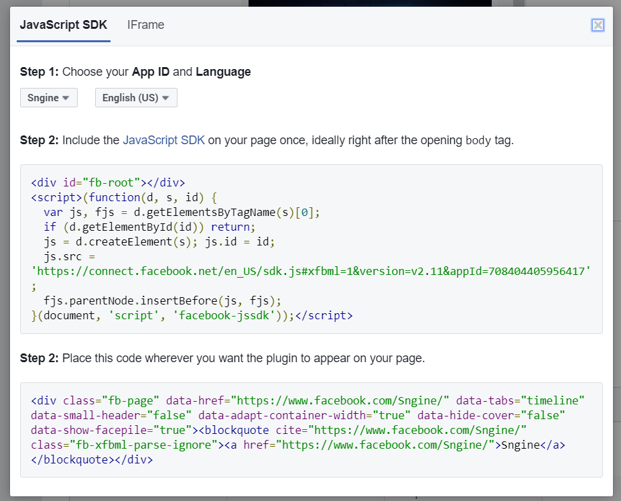
Task: Click the connect.facebook.net SDK URL text
Action: click(x=311, y=272)
